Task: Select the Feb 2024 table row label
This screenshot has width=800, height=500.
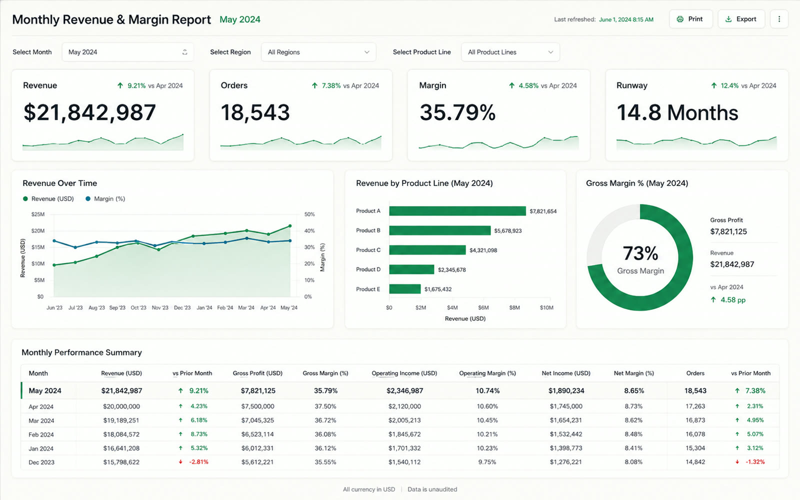Action: [41, 434]
